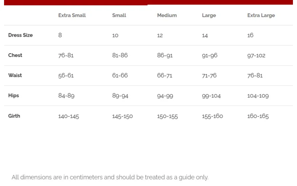
Task: Click the Dress Size row label
Action: (20, 35)
